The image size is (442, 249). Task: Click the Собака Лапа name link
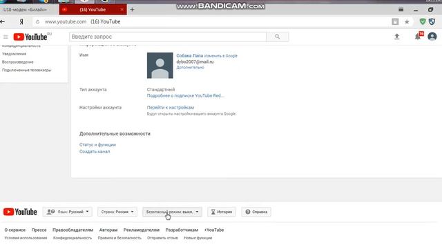click(190, 56)
